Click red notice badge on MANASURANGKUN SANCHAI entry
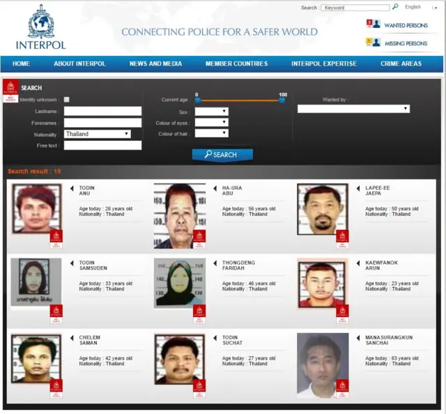 point(341,387)
